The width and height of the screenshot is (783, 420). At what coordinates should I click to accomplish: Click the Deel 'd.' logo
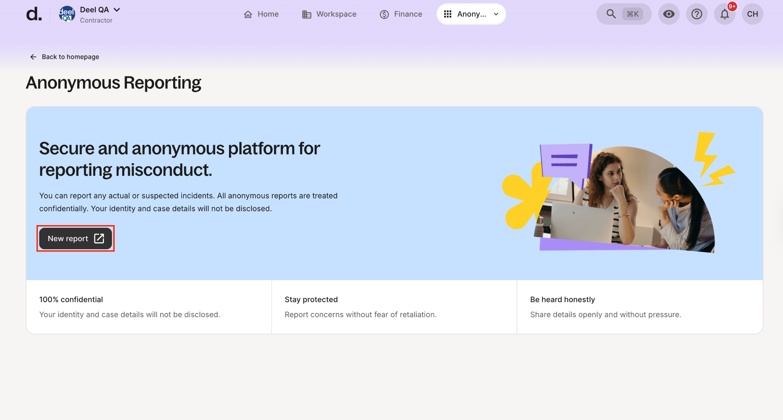click(34, 14)
